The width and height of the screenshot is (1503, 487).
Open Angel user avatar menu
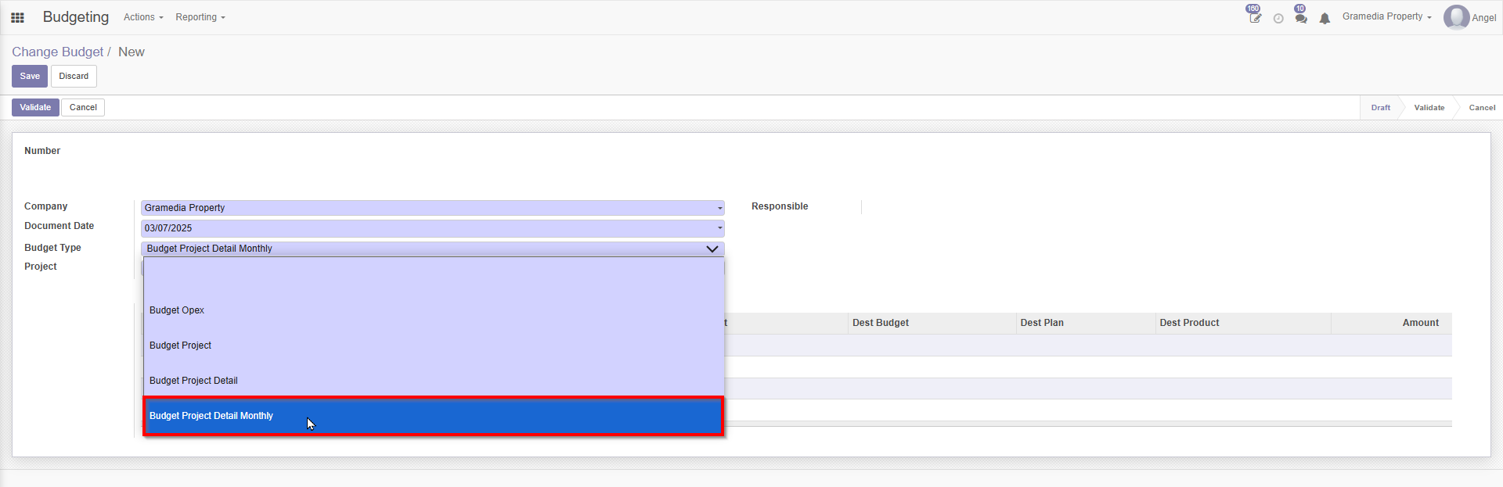click(1469, 17)
